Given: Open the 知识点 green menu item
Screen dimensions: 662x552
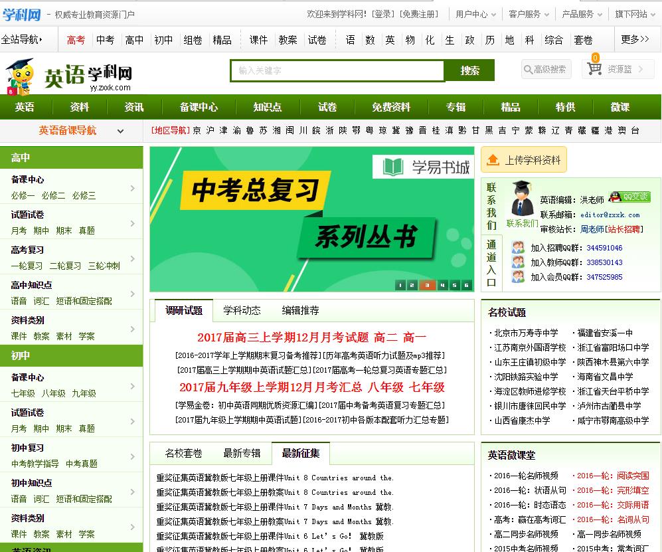Looking at the screenshot, I should point(267,107).
